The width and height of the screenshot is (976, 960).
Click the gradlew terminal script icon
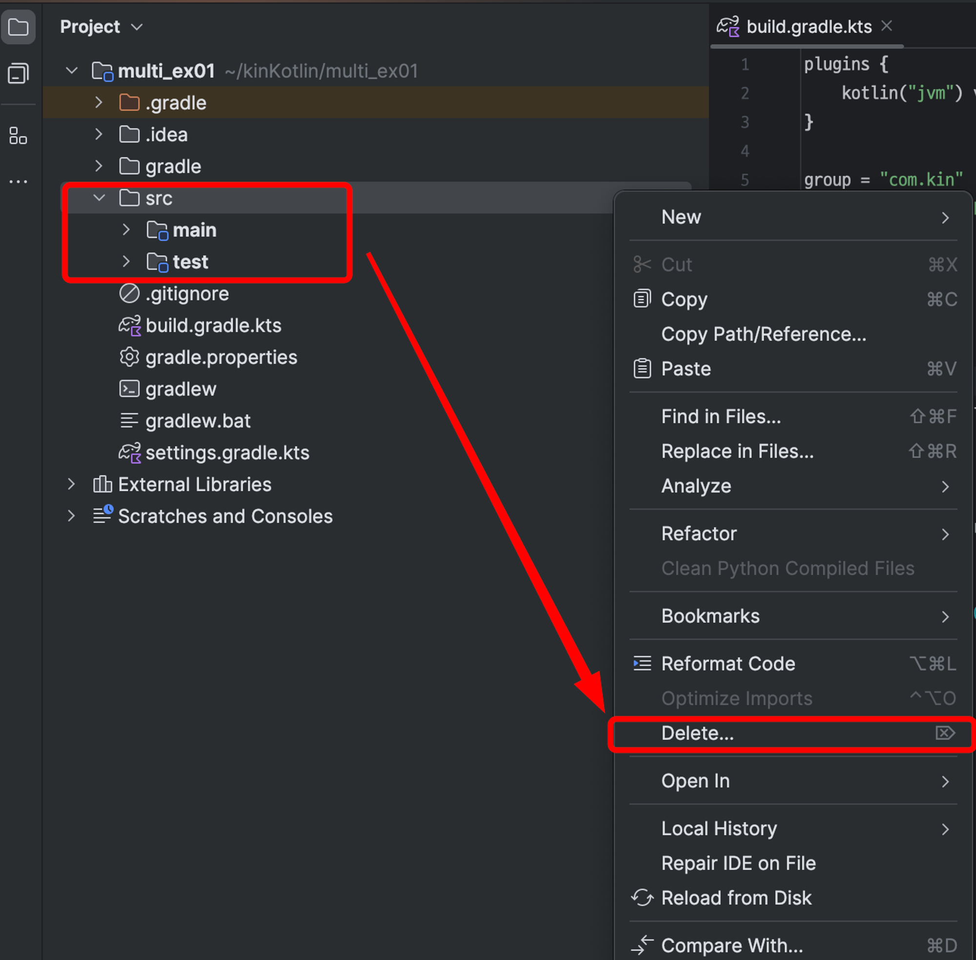pos(129,389)
